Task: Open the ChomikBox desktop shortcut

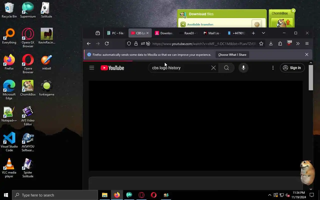Action: [28, 88]
